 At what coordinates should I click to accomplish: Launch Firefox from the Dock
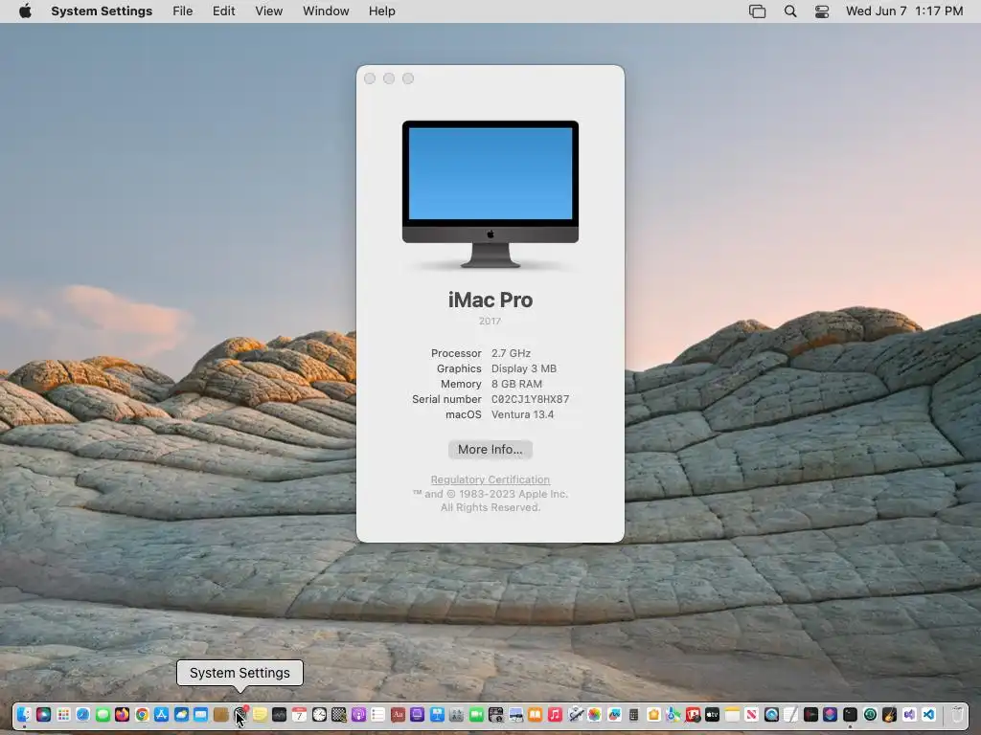point(122,714)
